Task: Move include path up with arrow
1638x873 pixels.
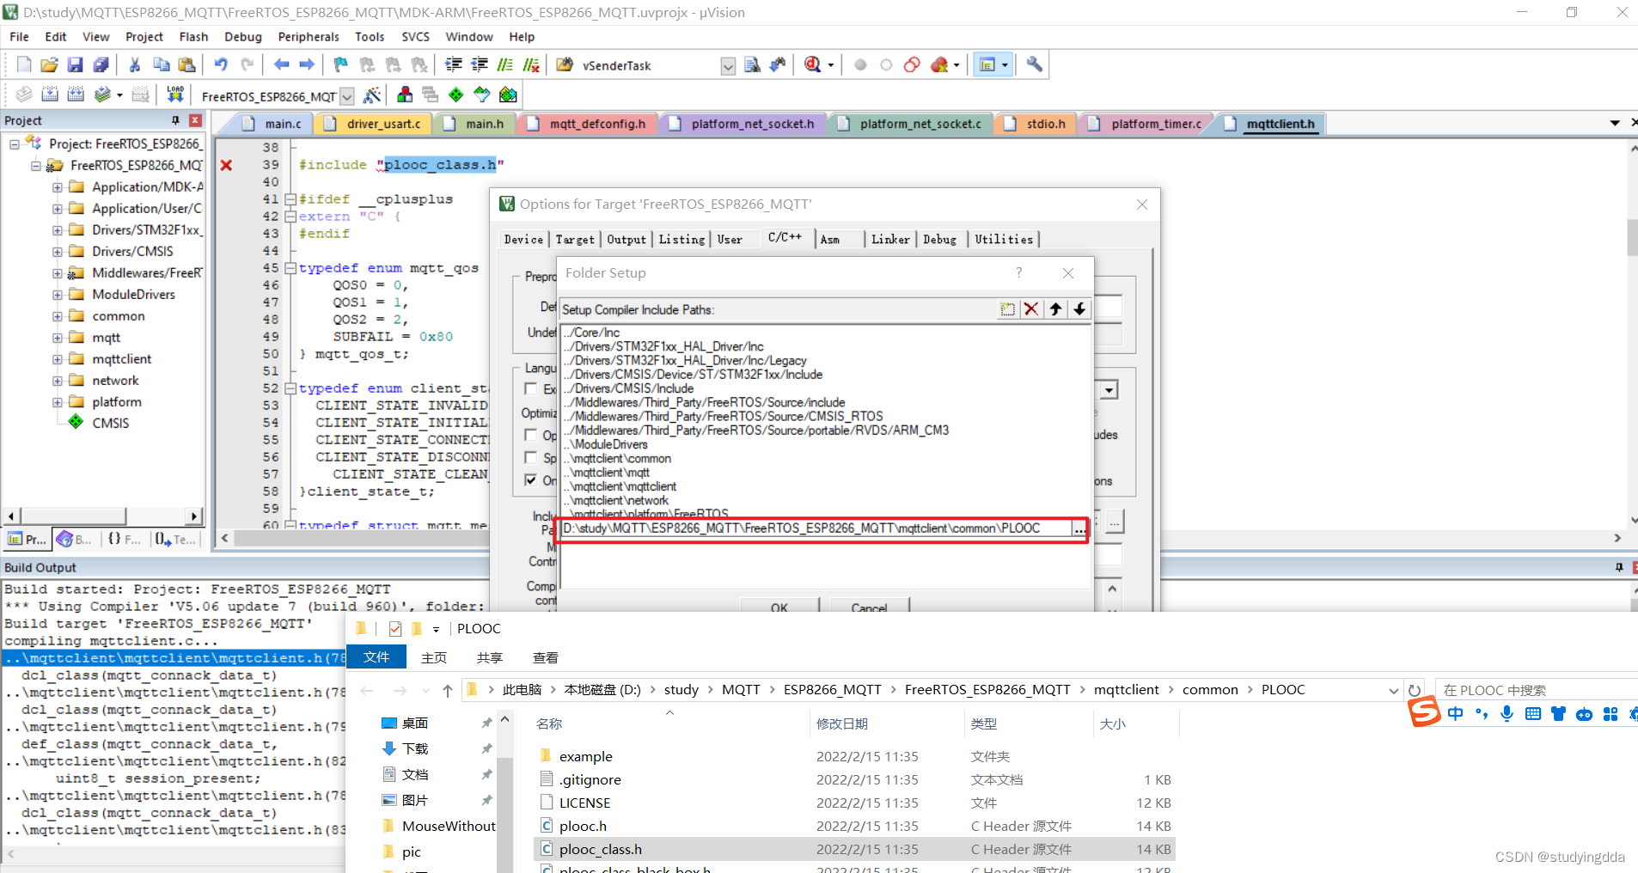Action: click(x=1055, y=309)
